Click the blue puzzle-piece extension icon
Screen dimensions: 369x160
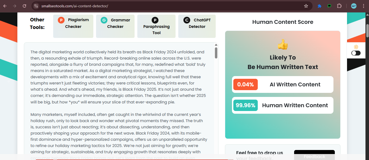pyautogui.click(x=320, y=6)
